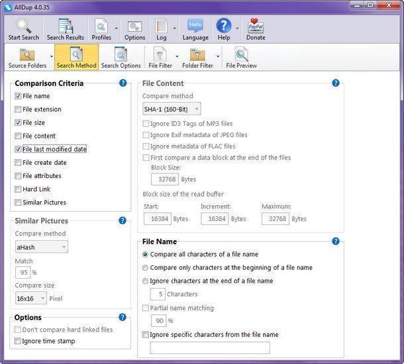Click the read buffer Increment bytes field
The image size is (404, 364).
coord(215,219)
